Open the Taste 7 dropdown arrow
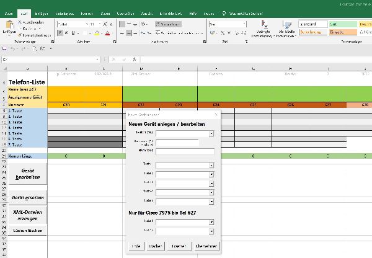This screenshot has width=372, height=258. pos(211,230)
